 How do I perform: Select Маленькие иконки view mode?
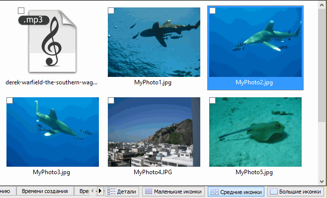[173, 192]
